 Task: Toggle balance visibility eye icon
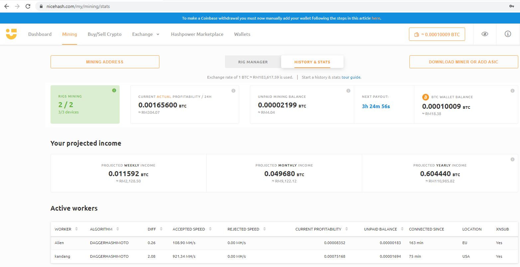tap(485, 34)
